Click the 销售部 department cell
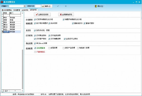The image size is (142, 96). pos(15,29)
